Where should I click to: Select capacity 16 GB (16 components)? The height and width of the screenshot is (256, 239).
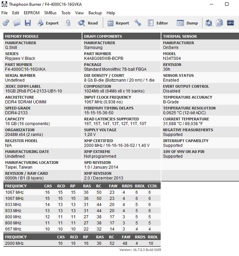tap(28, 124)
